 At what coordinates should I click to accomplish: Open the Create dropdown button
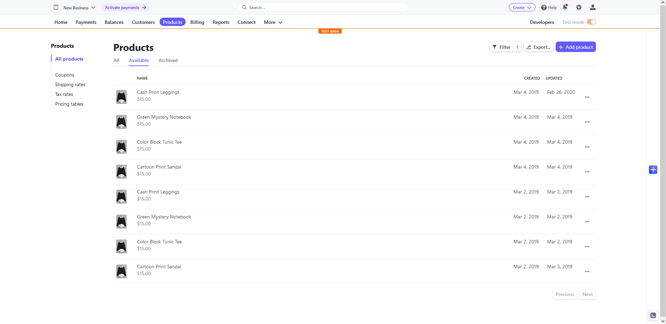(522, 8)
